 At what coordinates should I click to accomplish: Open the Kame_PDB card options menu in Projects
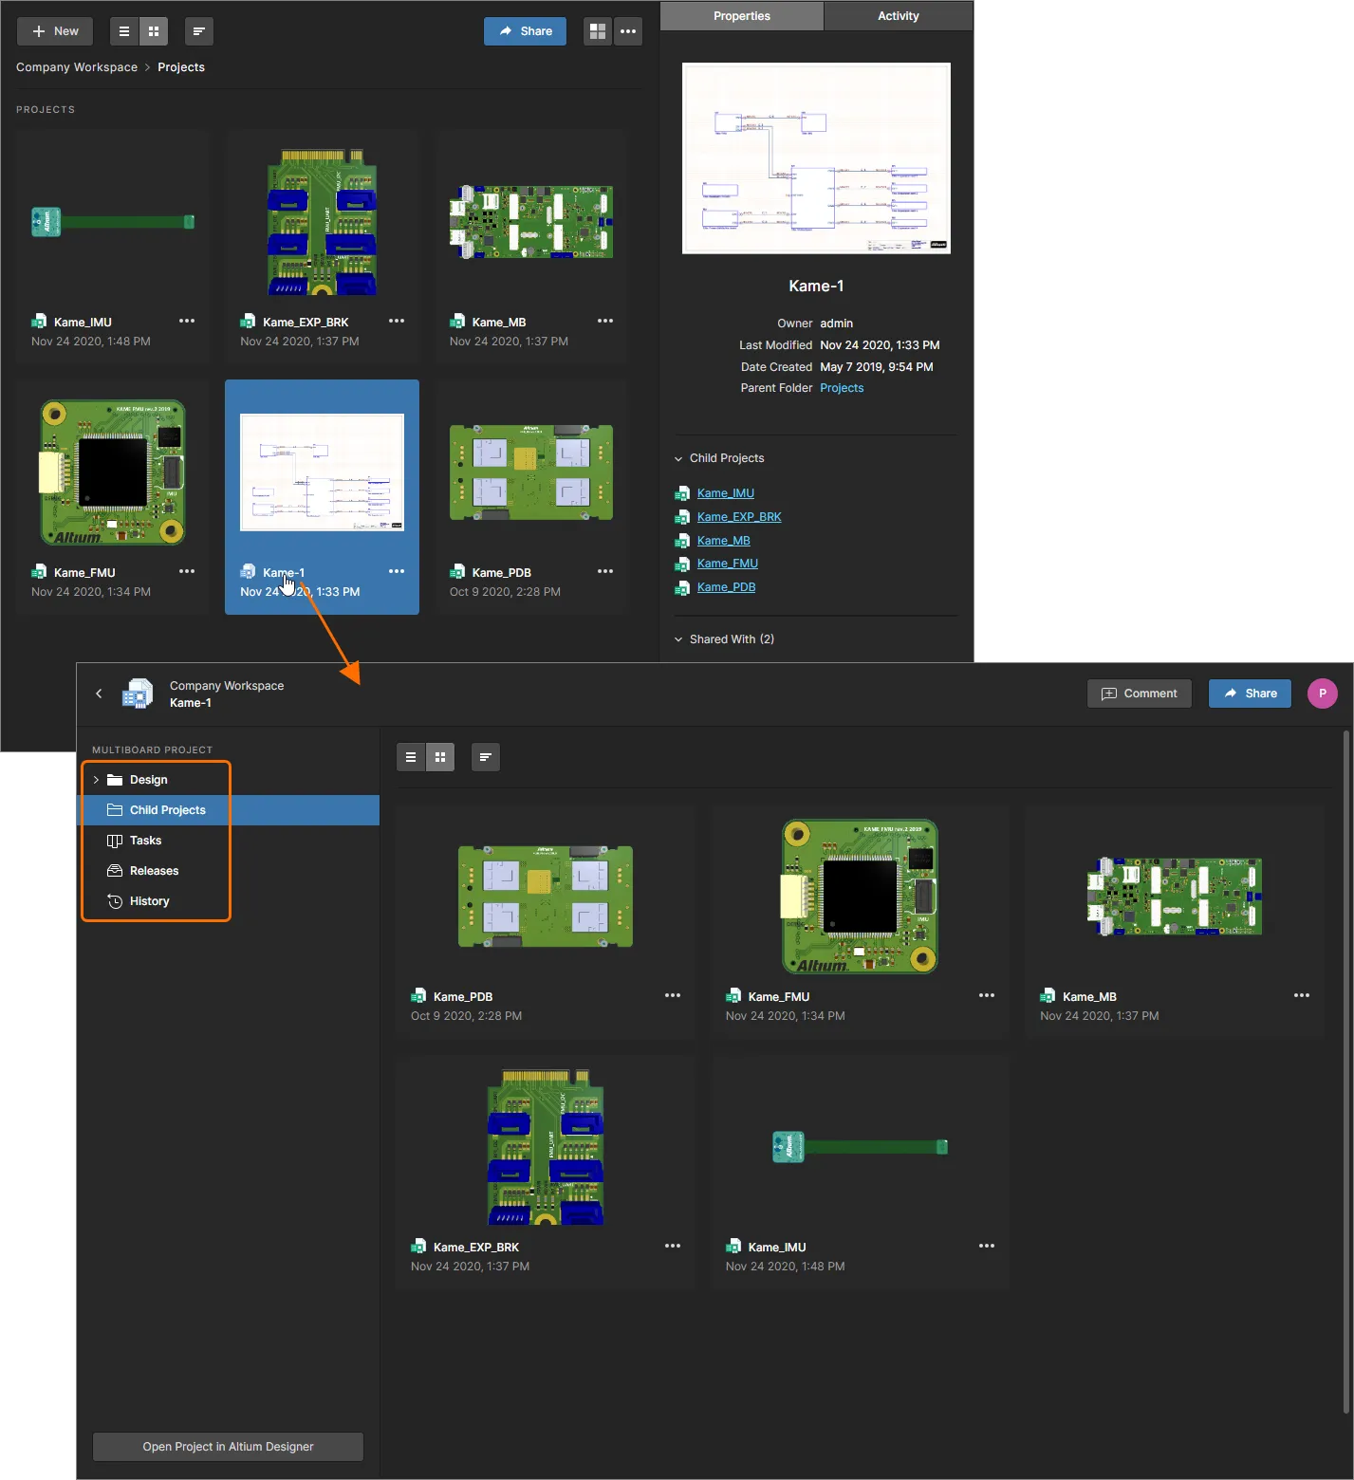click(605, 572)
